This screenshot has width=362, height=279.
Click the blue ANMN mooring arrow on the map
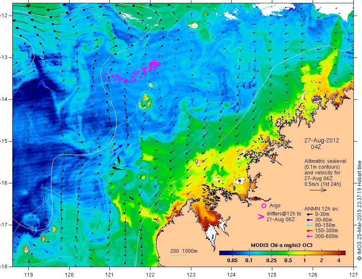click(118, 147)
